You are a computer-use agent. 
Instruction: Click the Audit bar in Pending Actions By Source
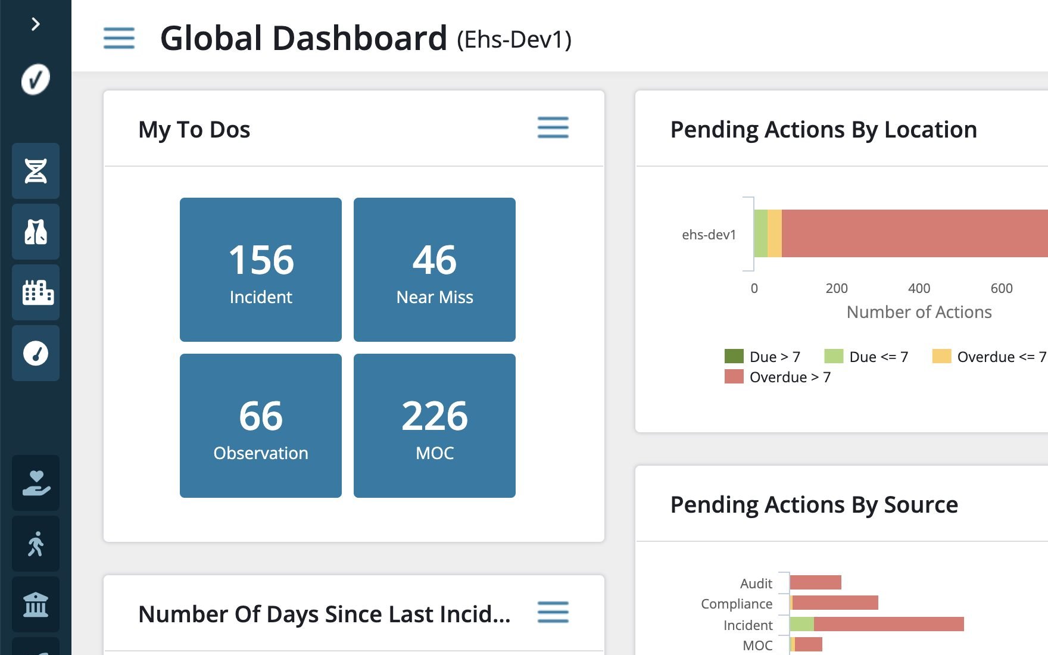(816, 582)
